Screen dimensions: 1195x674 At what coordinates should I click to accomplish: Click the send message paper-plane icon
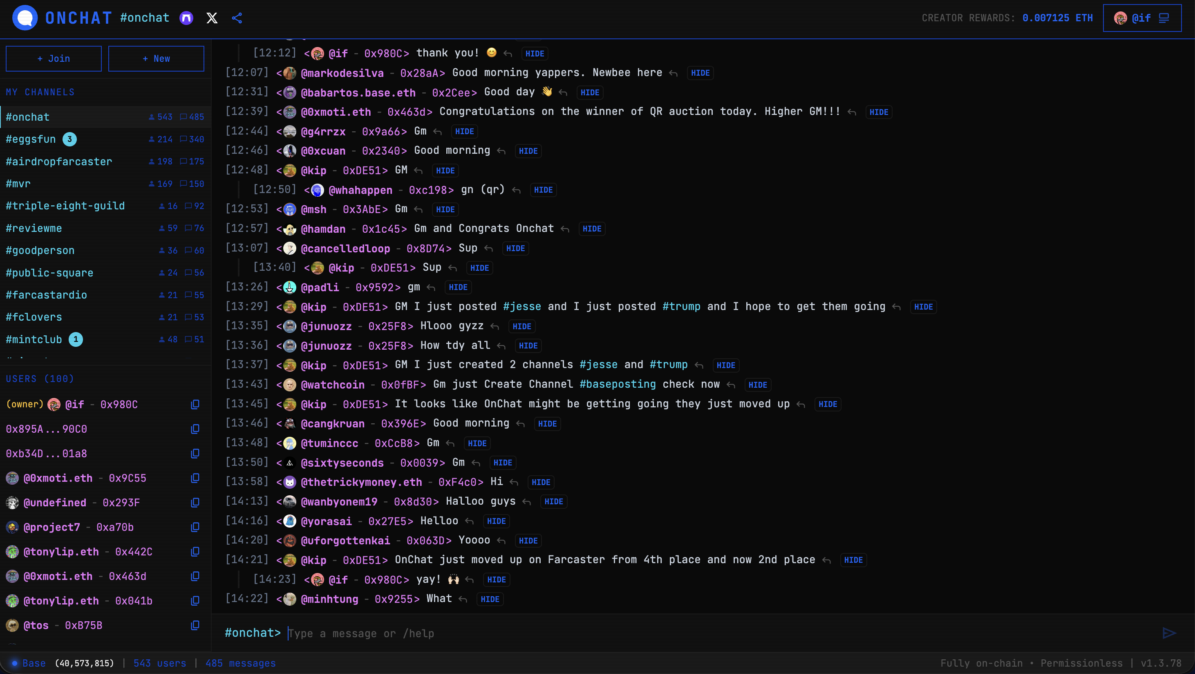pos(1170,633)
